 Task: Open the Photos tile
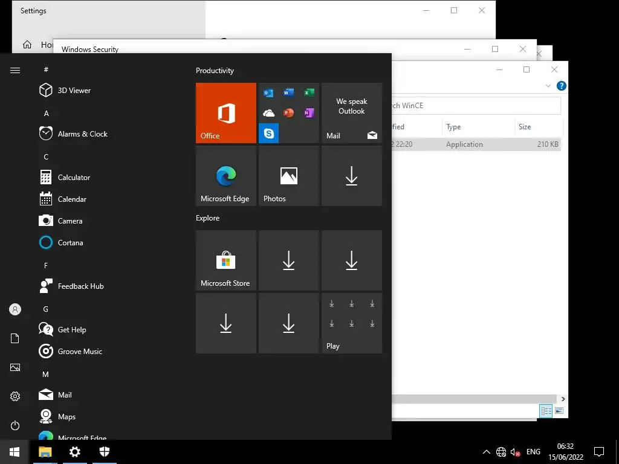[x=288, y=176]
